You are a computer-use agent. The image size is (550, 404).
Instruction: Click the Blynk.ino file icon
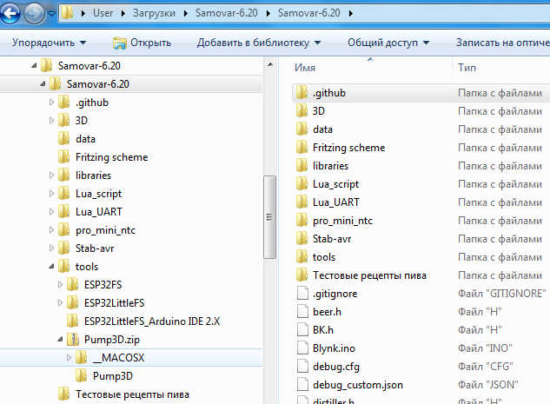click(302, 348)
